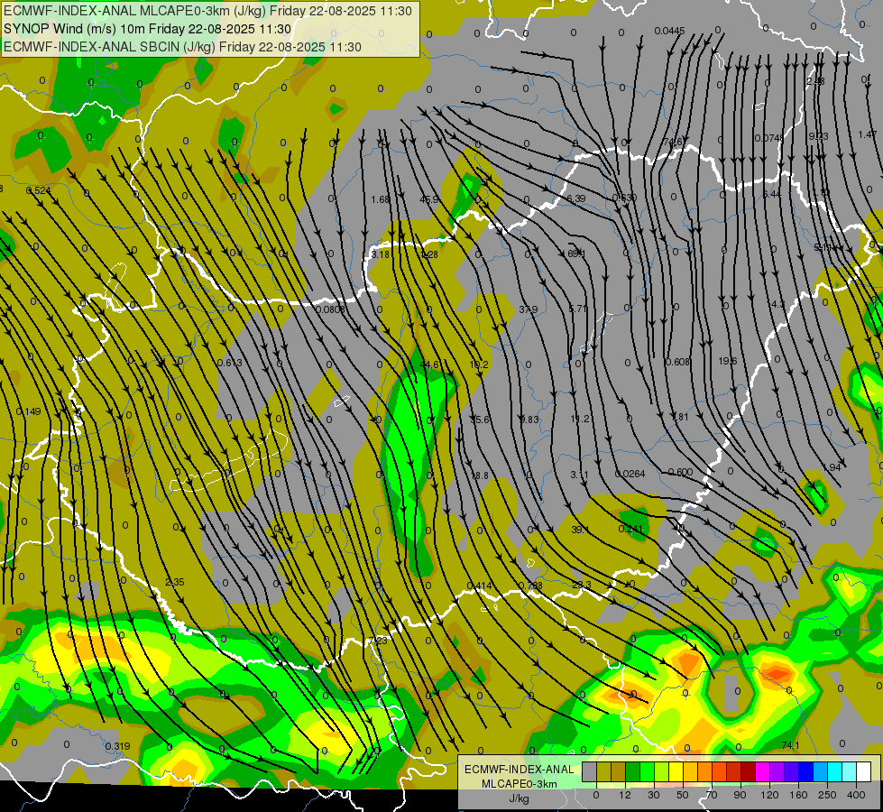Click the map value 6.39
Viewport: 883px width, 812px height.
(575, 198)
